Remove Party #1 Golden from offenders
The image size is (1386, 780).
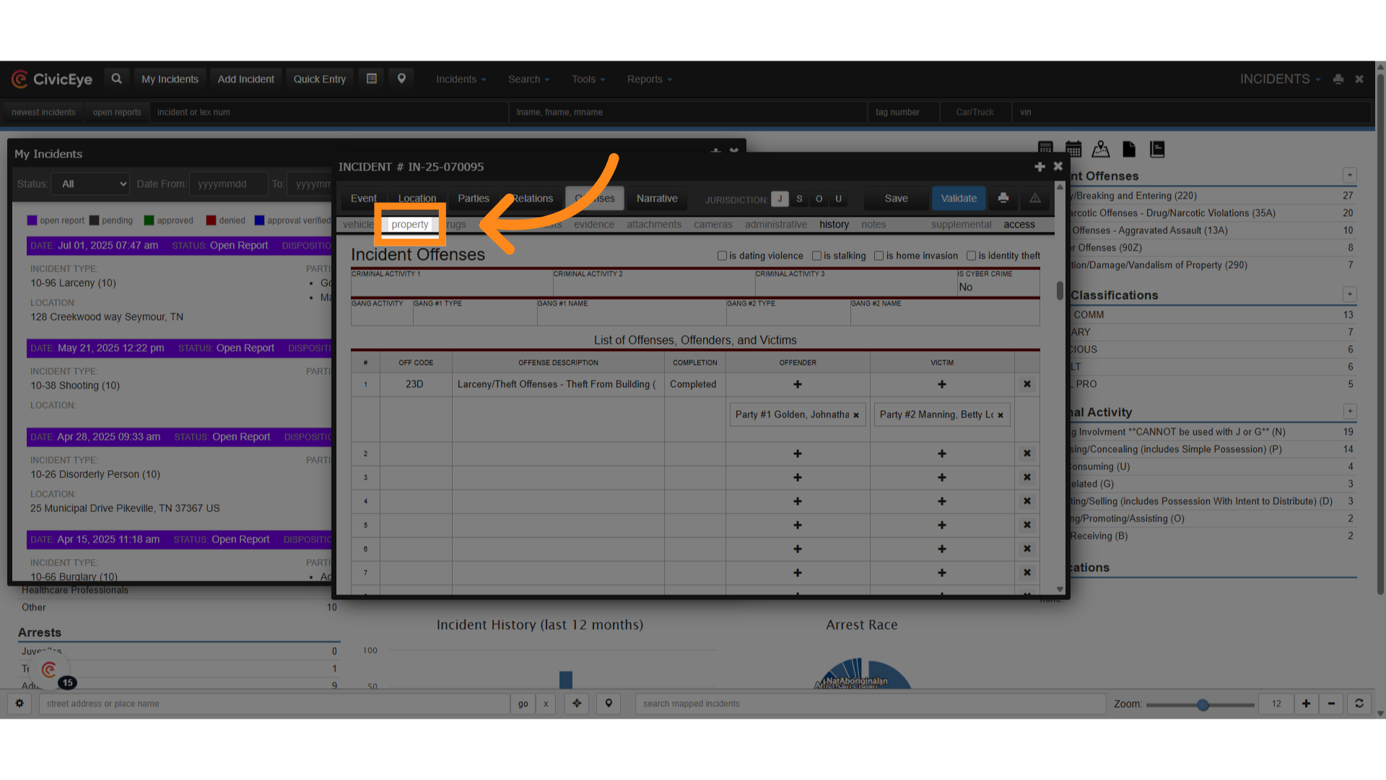(856, 415)
